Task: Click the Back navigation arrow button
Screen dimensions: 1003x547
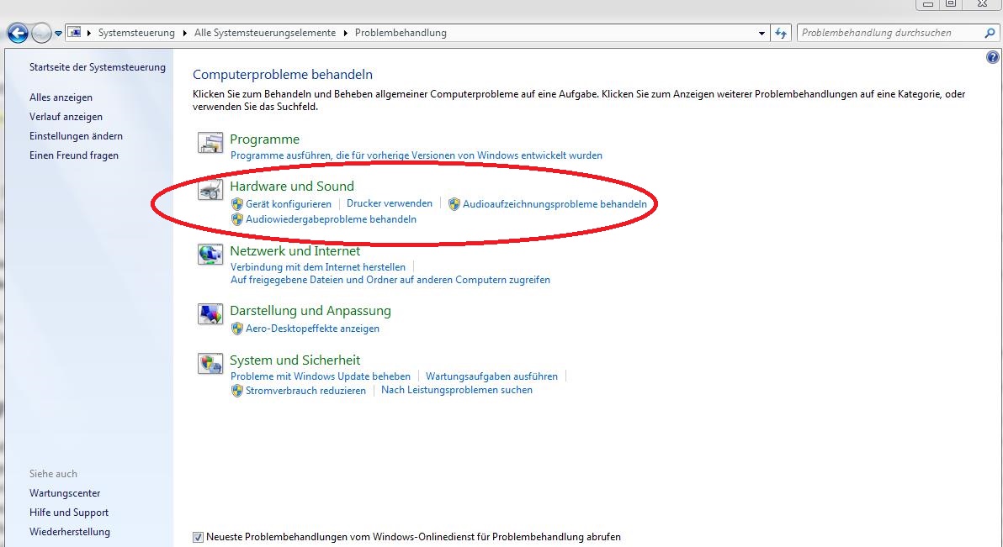Action: point(18,34)
